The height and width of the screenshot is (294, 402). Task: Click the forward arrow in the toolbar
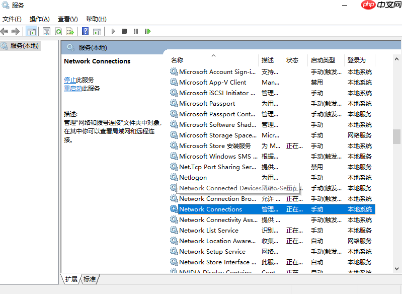[16, 31]
